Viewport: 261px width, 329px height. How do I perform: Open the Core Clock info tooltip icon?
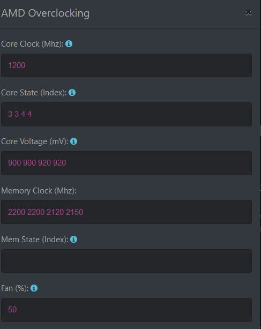click(69, 44)
